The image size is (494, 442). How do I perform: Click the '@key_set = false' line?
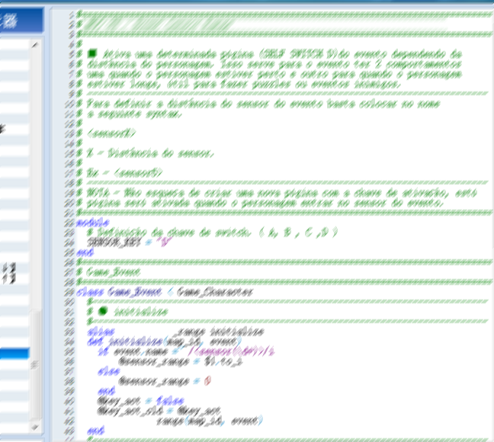(x=140, y=401)
